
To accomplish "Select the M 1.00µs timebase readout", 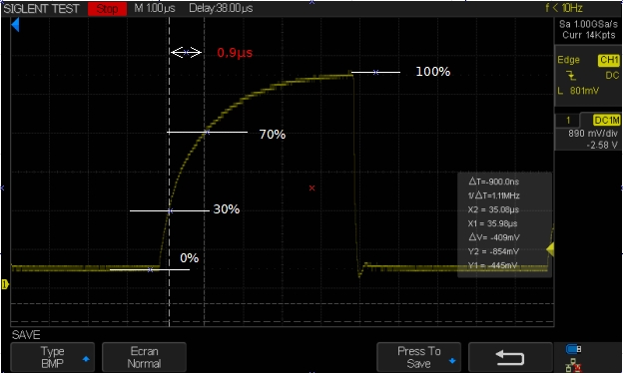I will (x=155, y=8).
